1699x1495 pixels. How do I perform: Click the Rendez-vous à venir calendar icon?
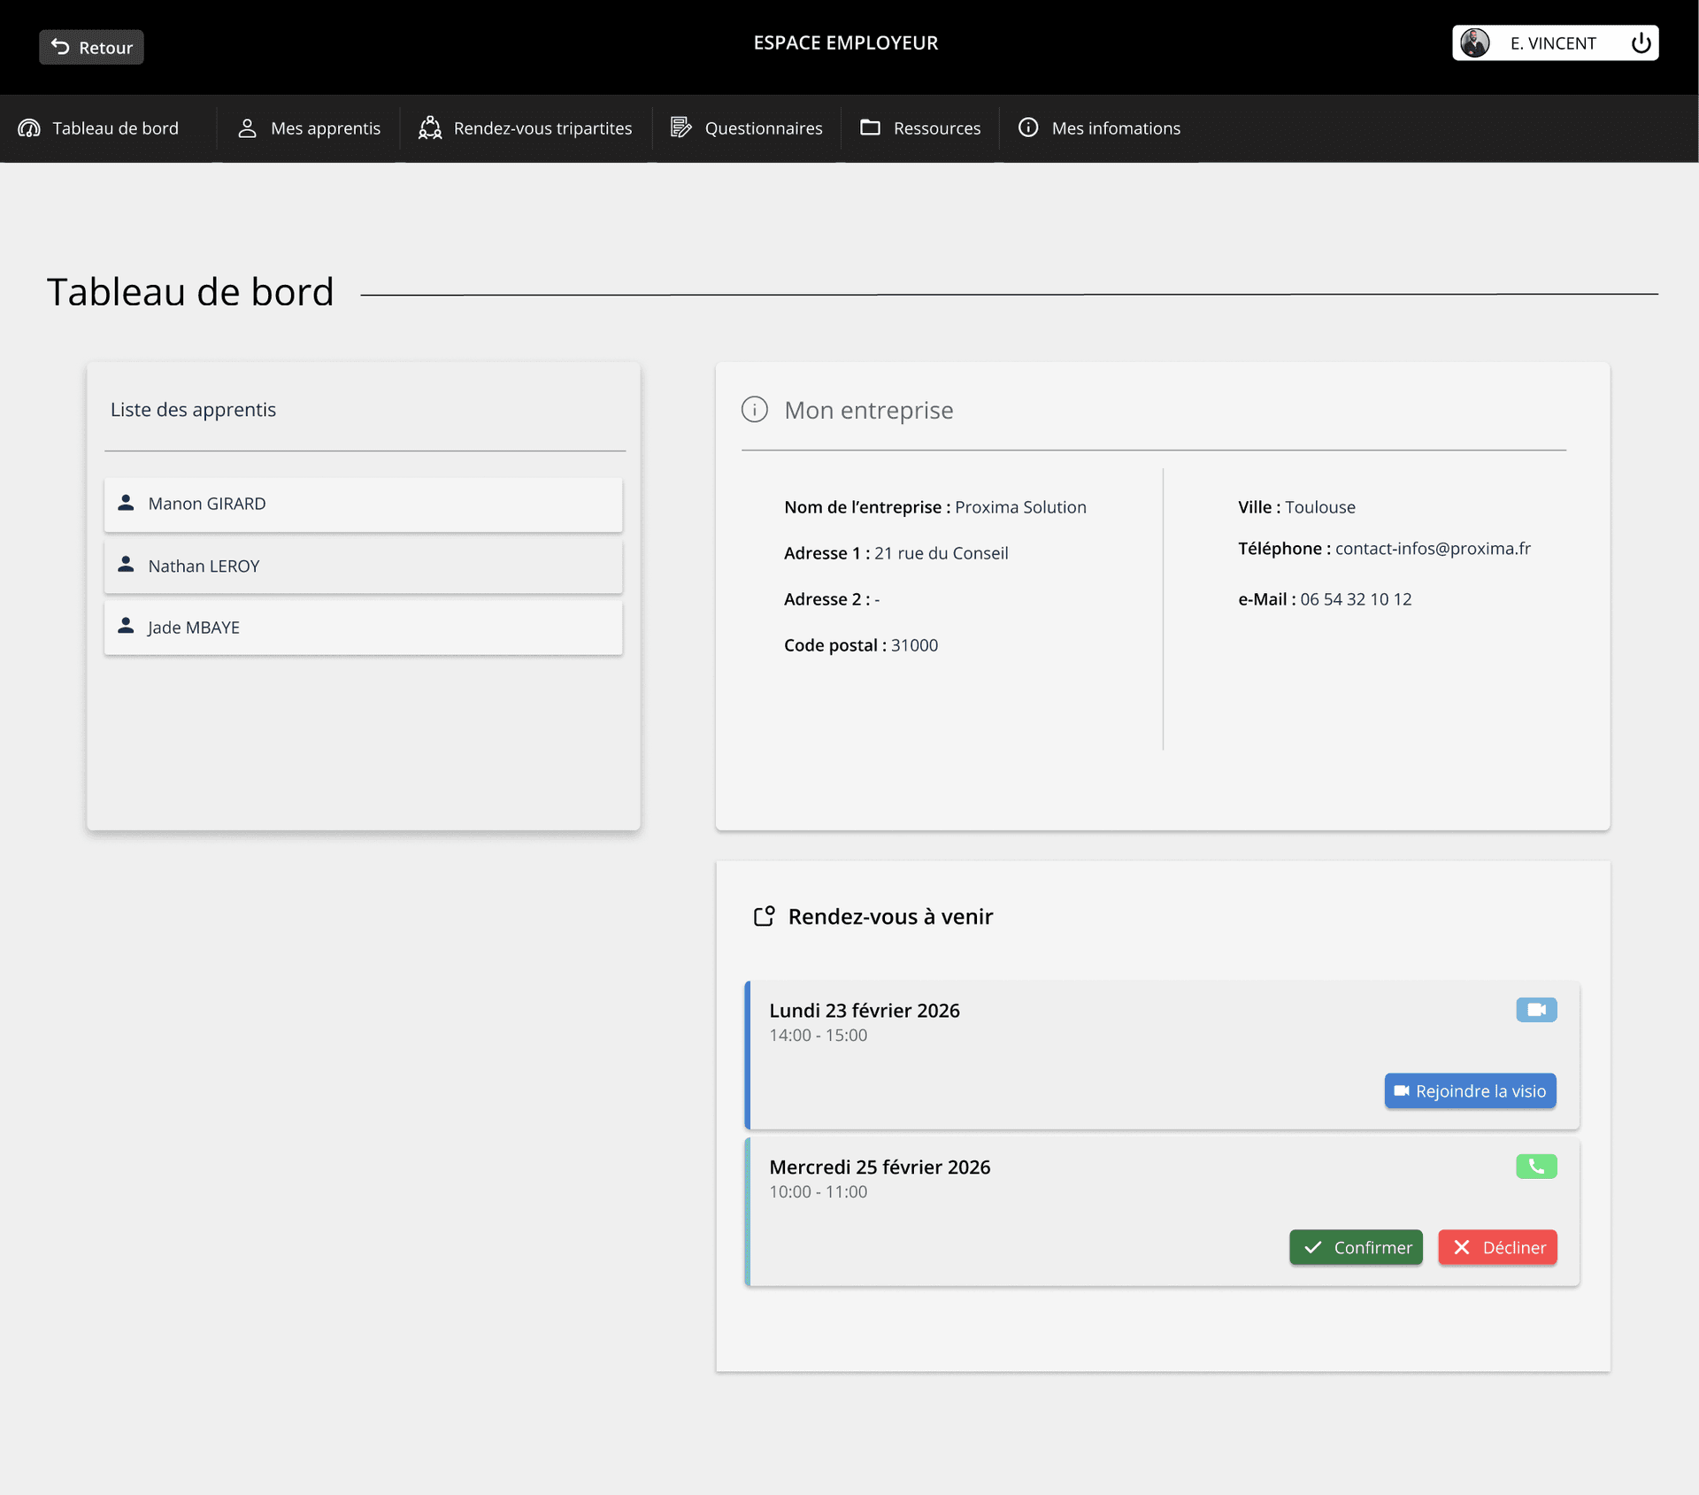764,916
